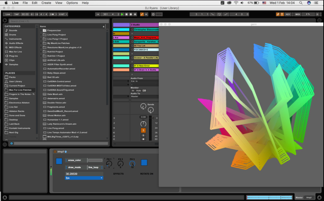This screenshot has width=324, height=201.
Task: Enter Key mapping mode with KEY toggle
Action: click(288, 15)
